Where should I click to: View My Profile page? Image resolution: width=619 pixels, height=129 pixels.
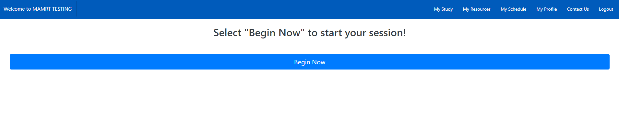546,9
